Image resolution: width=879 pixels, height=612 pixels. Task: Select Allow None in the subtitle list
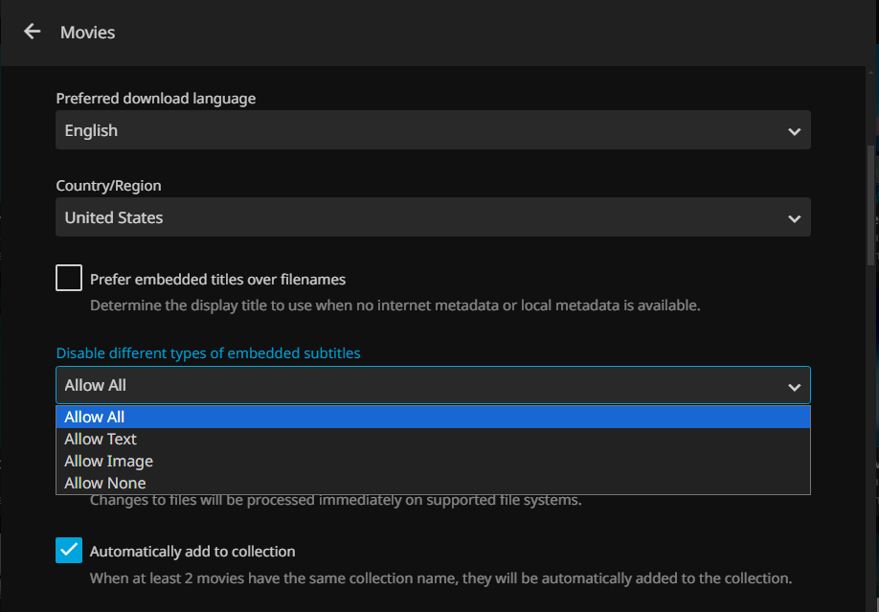tap(105, 483)
